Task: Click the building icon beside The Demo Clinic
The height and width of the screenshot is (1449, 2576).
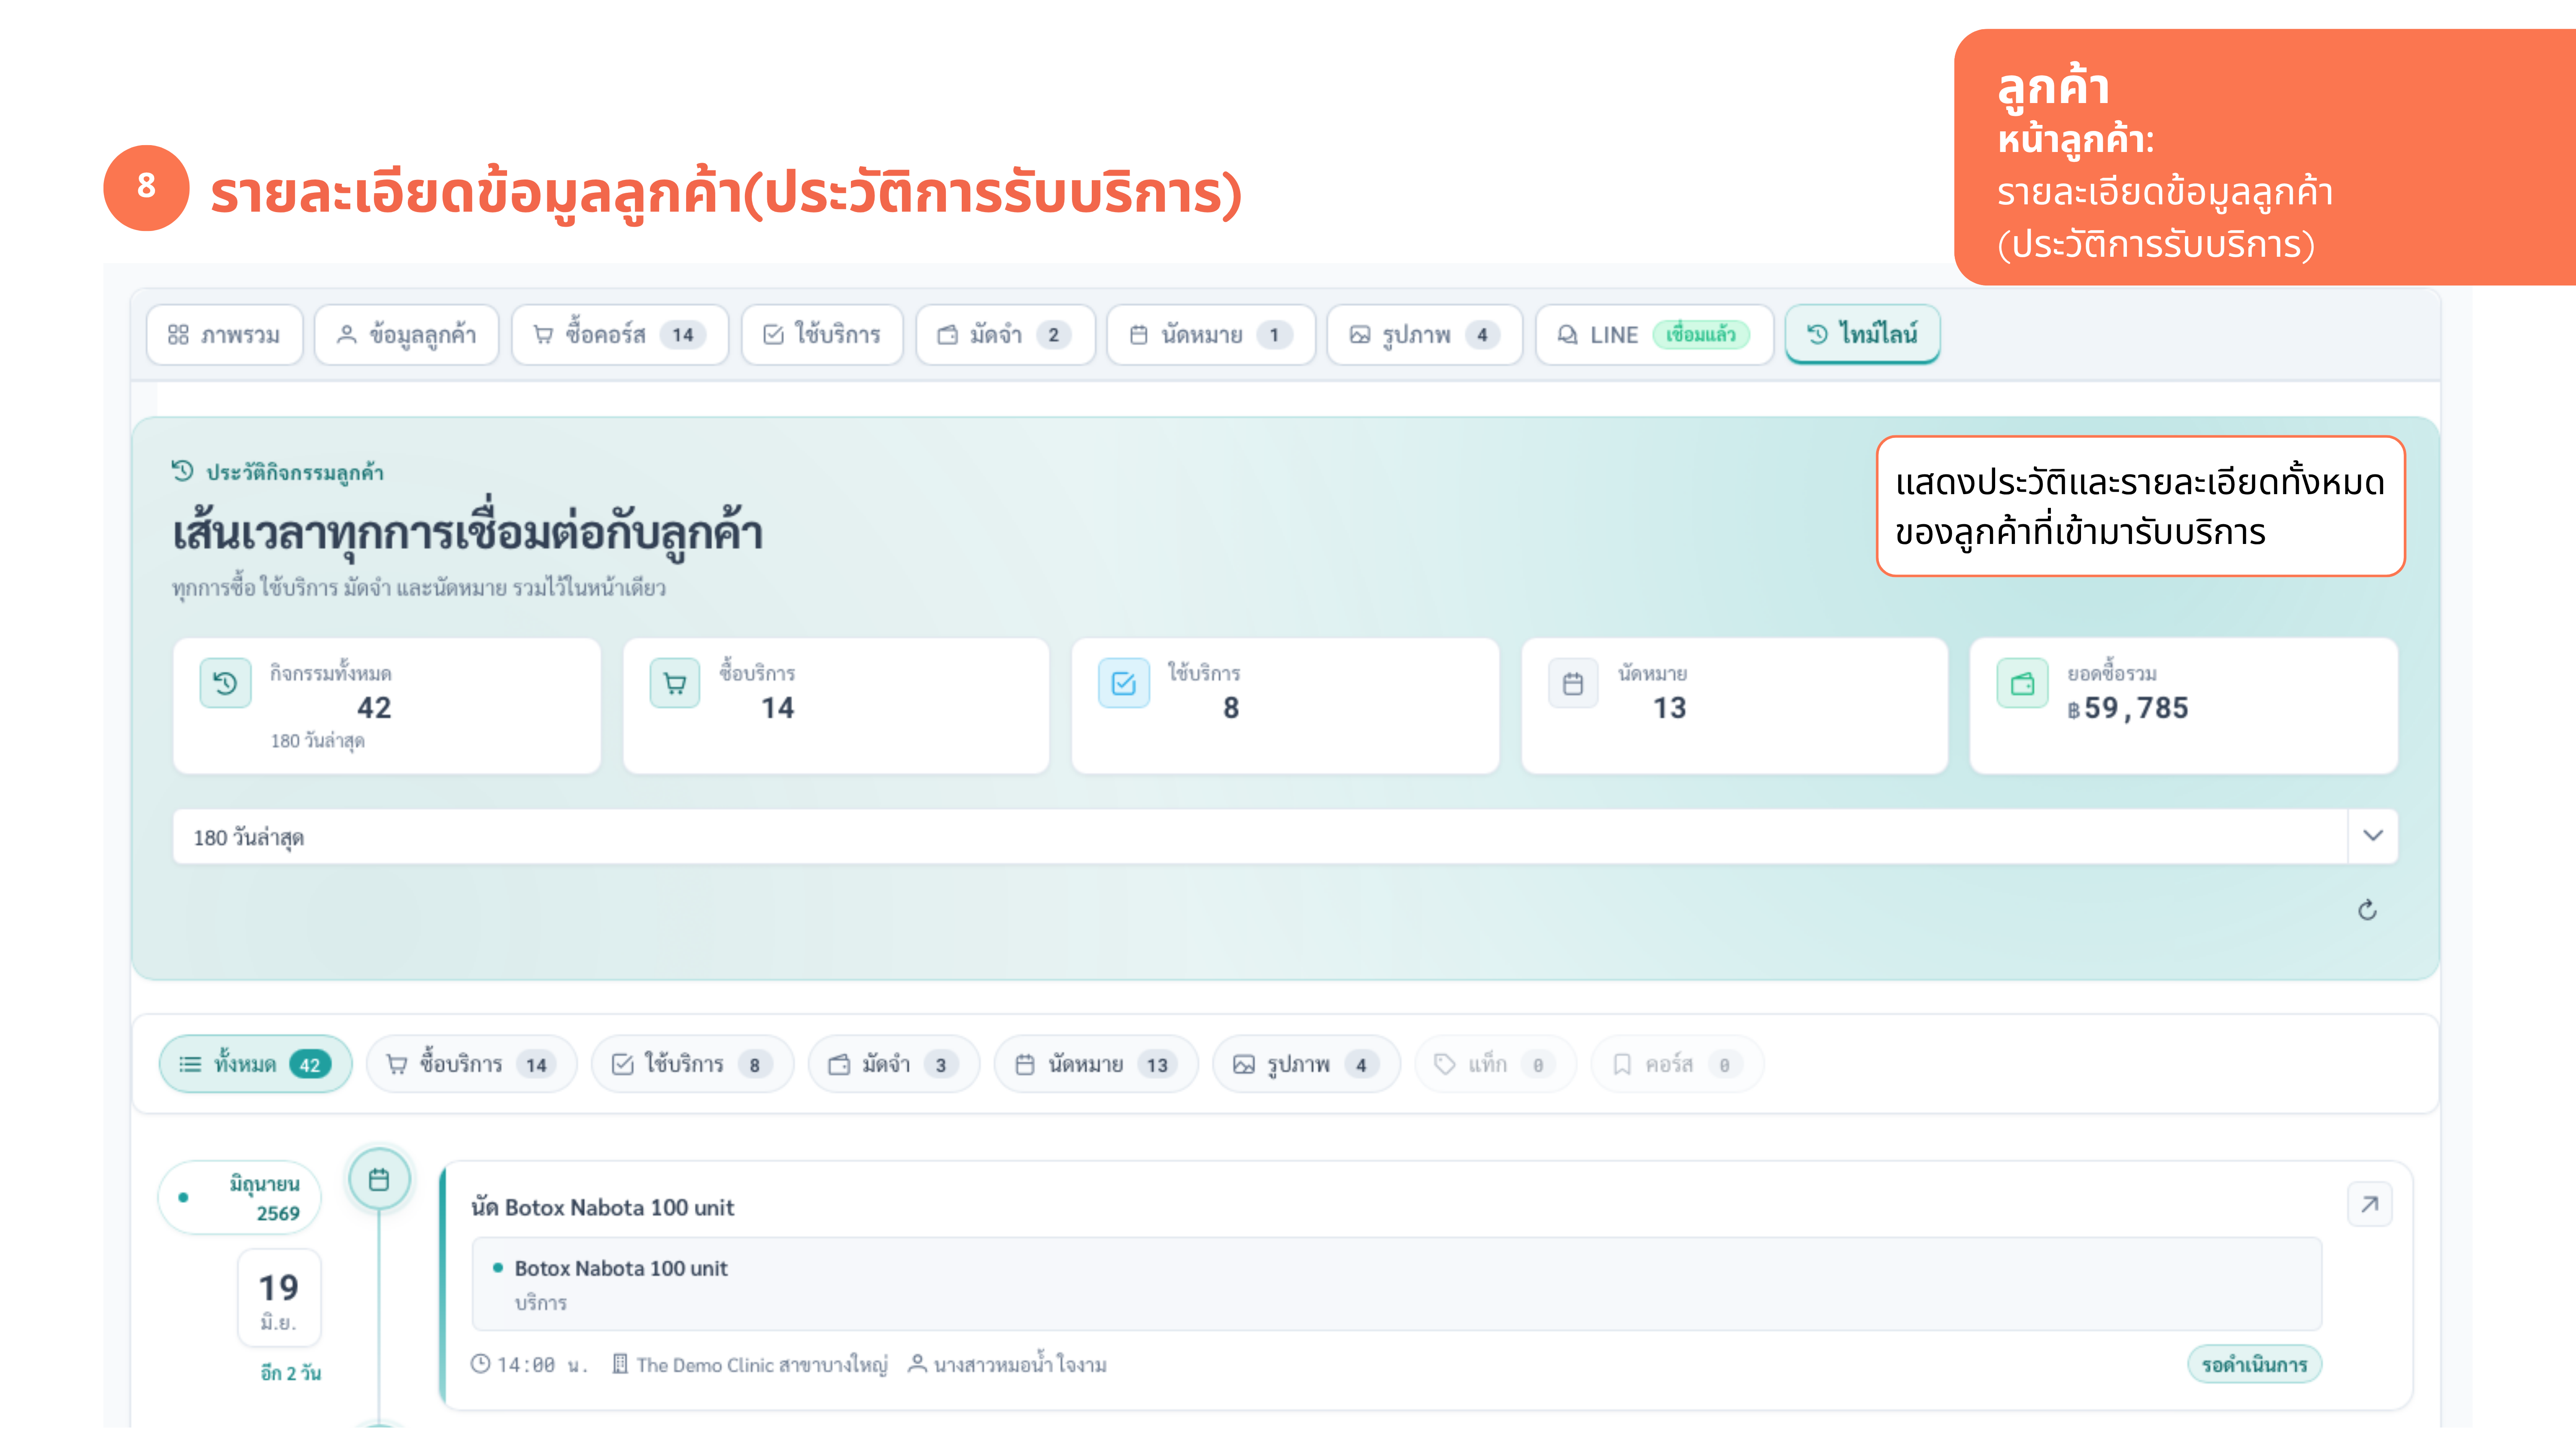Action: (x=620, y=1364)
